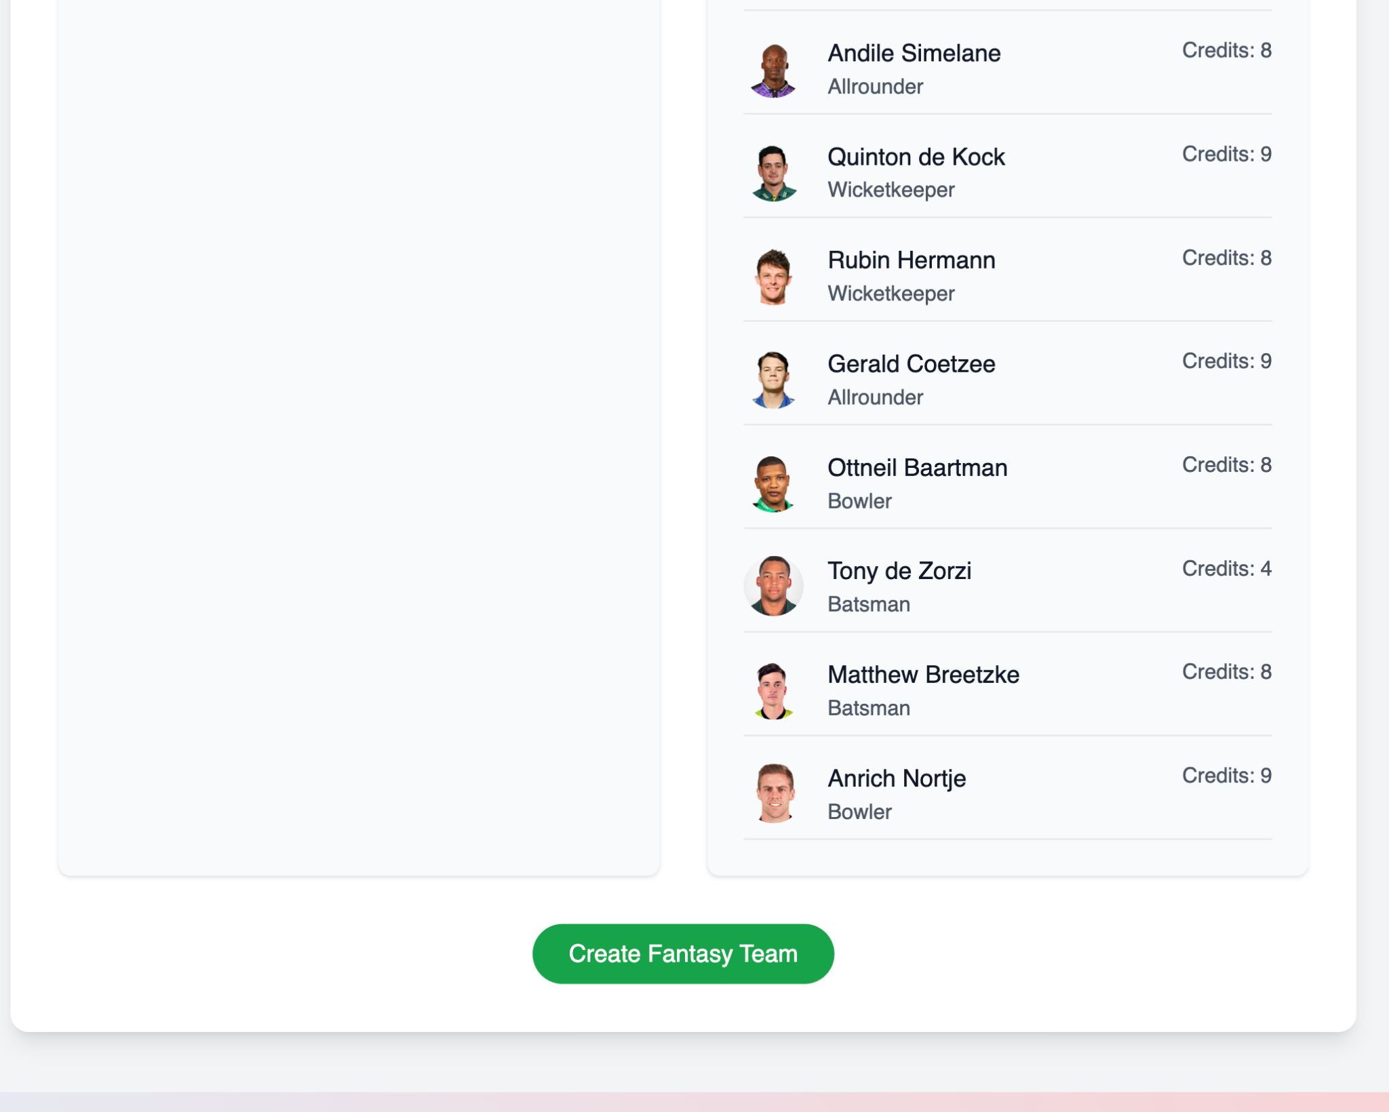The width and height of the screenshot is (1389, 1112).
Task: Click Anrich Nortje's player photo
Action: [773, 794]
